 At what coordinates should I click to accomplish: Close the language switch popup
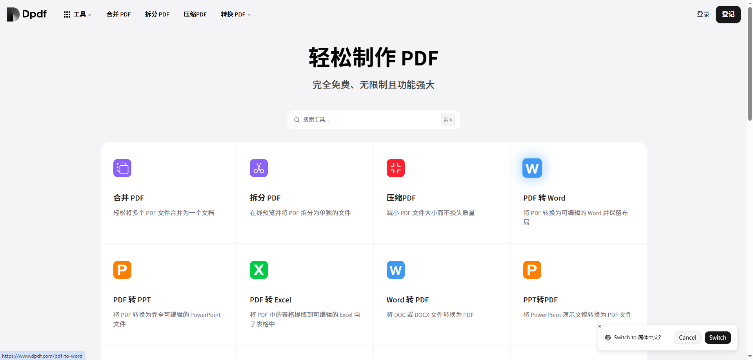[x=600, y=326]
